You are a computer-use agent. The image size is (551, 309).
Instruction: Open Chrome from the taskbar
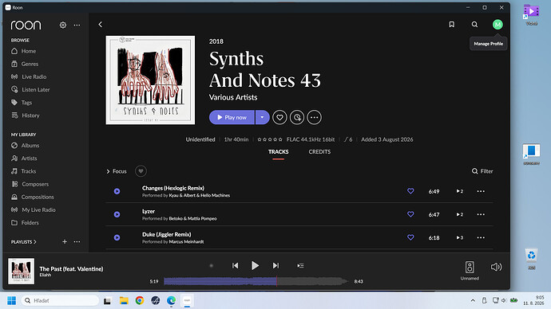[x=140, y=300]
